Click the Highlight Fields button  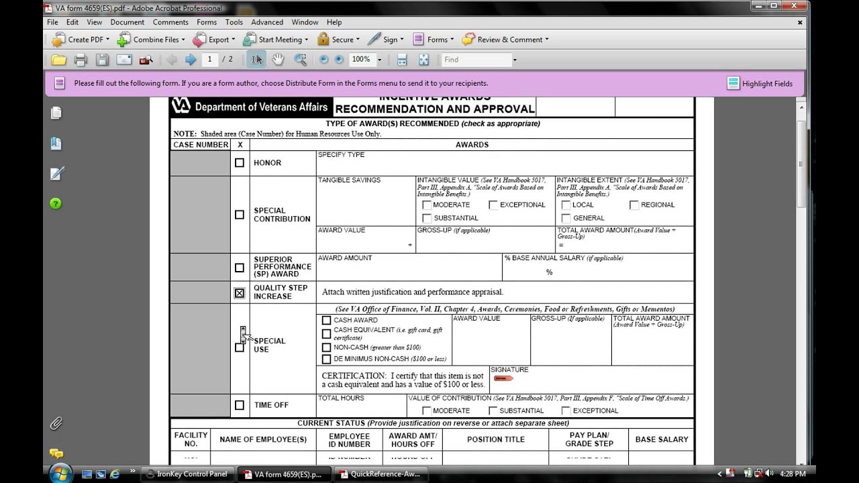[760, 84]
